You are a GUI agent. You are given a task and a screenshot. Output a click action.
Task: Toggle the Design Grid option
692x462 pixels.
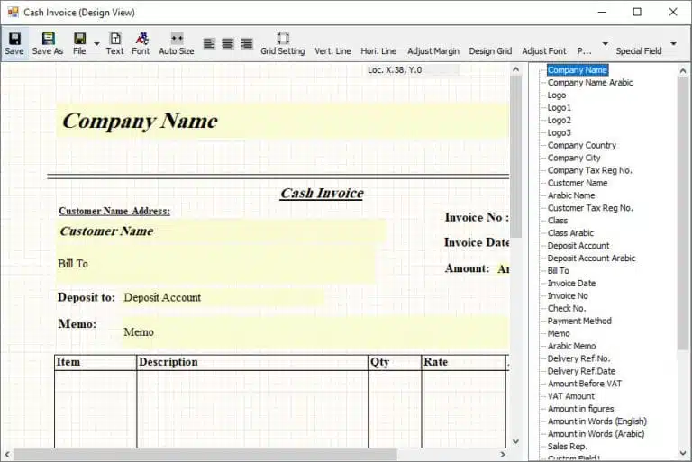(x=490, y=51)
